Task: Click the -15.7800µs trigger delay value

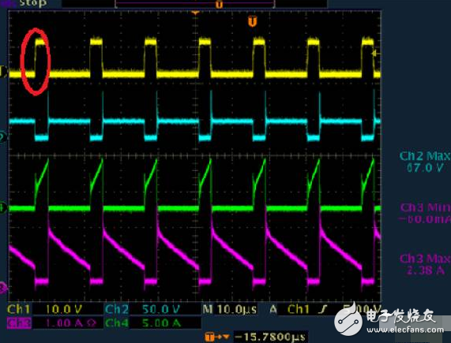Action: point(270,337)
